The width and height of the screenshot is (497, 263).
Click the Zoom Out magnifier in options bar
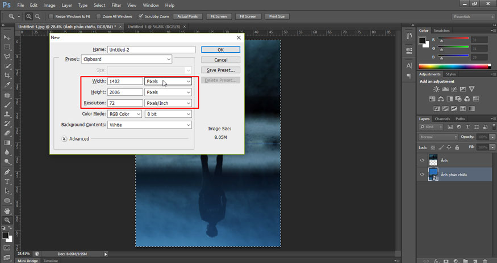click(37, 16)
